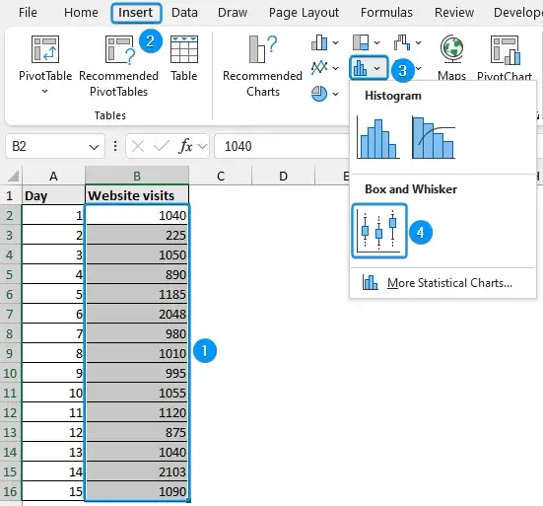Expand the waterfall chart dropdown arrow
Image resolution: width=543 pixels, height=506 pixels.
418,43
